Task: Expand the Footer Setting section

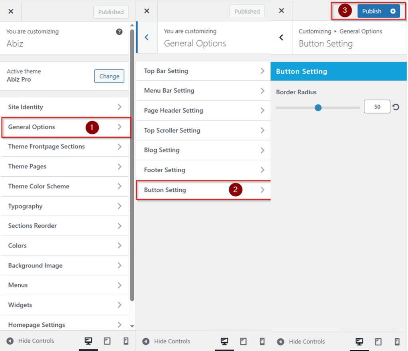Action: coord(203,170)
